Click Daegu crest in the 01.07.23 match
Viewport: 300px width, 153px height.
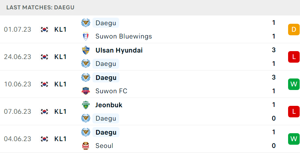86,23
